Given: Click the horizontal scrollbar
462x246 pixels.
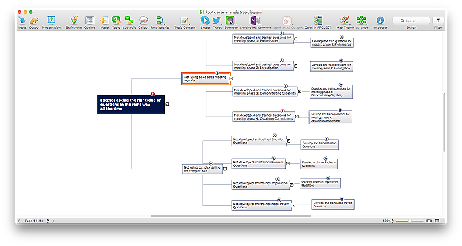Looking at the screenshot, I should click(x=230, y=216).
